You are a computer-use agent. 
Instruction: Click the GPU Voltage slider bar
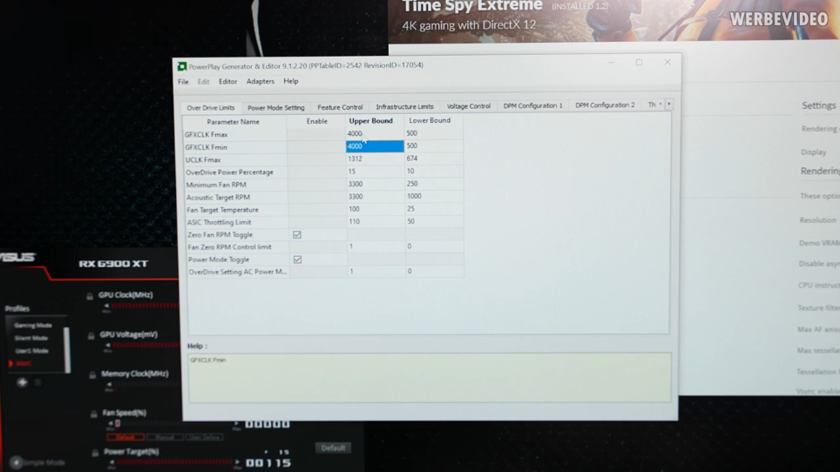click(146, 345)
